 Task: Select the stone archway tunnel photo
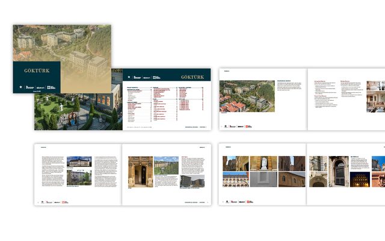point(318,180)
